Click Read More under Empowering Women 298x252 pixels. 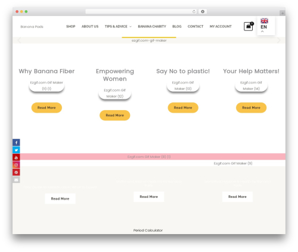(115, 116)
